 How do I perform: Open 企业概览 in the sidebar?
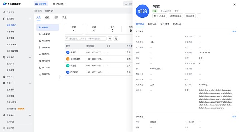pyautogui.click(x=10, y=12)
